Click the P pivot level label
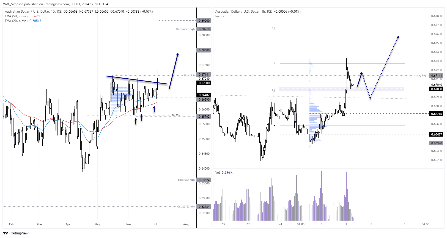This screenshot has width=447, height=238. [274, 125]
